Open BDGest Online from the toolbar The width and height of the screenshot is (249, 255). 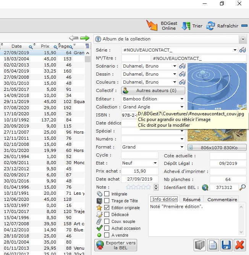[x=162, y=26]
